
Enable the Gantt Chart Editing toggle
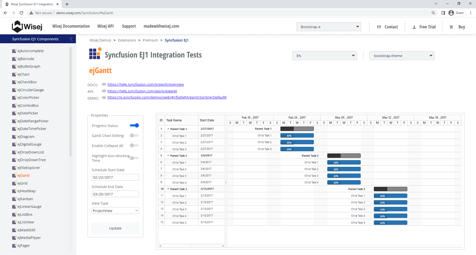[x=134, y=136]
